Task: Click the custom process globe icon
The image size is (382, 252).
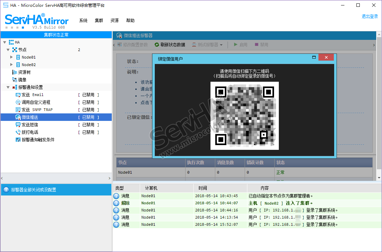Action: (18, 102)
